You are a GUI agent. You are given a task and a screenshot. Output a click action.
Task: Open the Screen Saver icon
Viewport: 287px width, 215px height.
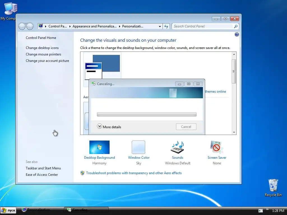coord(217,147)
